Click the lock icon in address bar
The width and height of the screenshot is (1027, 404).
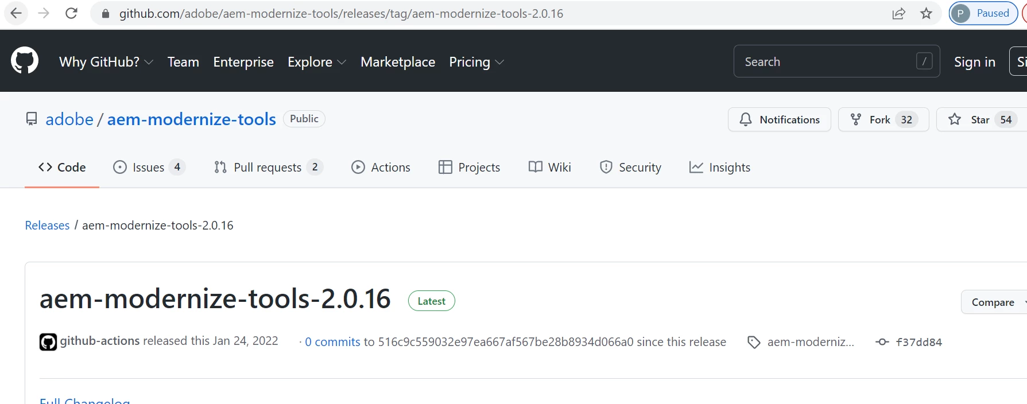click(x=105, y=14)
